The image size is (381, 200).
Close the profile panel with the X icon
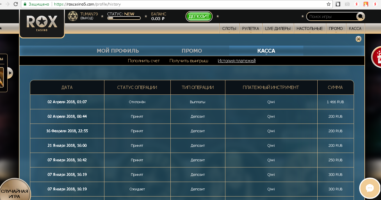point(359,39)
